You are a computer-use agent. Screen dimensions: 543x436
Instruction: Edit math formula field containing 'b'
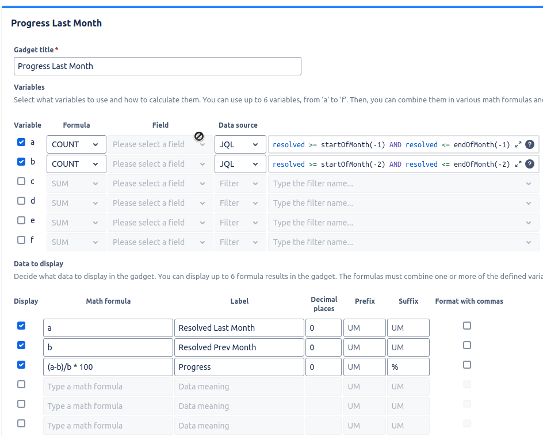(x=108, y=347)
